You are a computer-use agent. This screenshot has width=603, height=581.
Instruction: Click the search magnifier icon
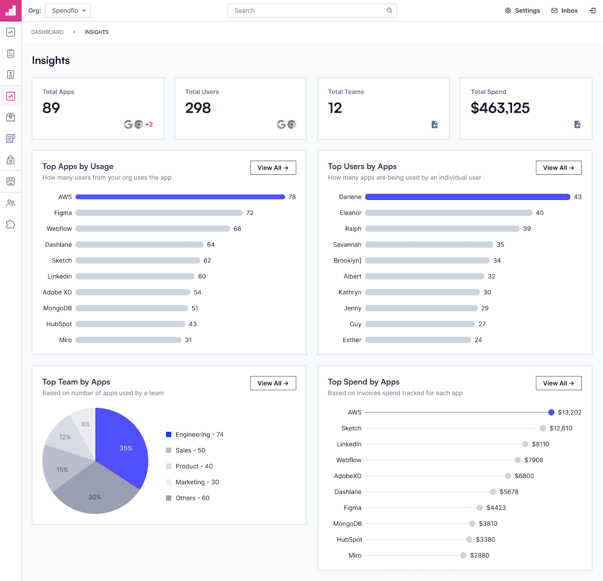[390, 10]
